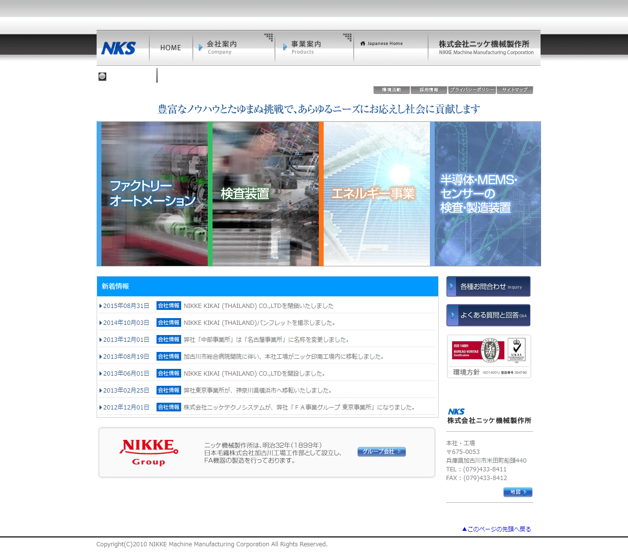Click NIKKE Group logo
This screenshot has width=628, height=555.
pos(149,453)
